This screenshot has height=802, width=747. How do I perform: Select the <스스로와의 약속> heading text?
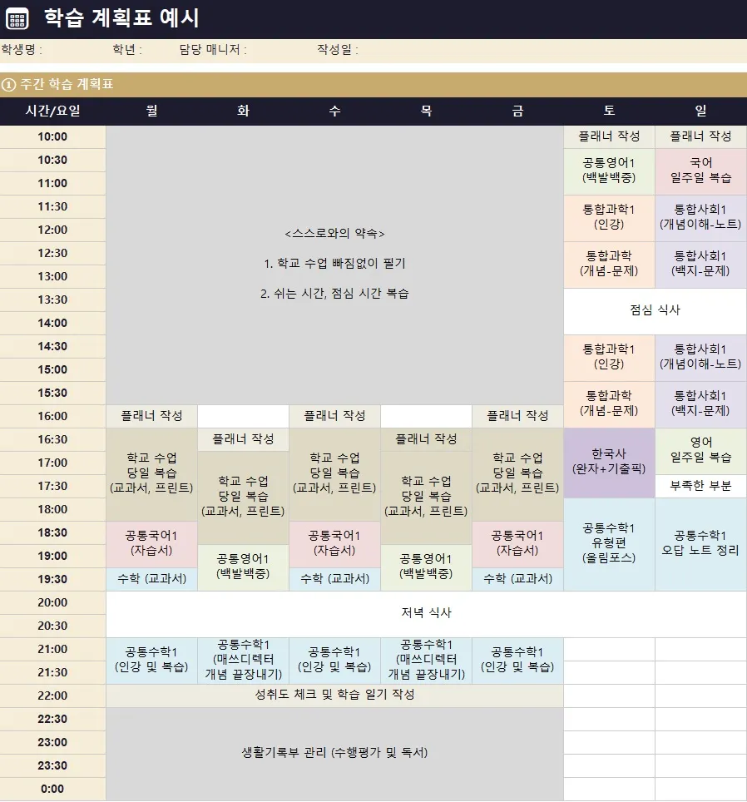pos(335,234)
